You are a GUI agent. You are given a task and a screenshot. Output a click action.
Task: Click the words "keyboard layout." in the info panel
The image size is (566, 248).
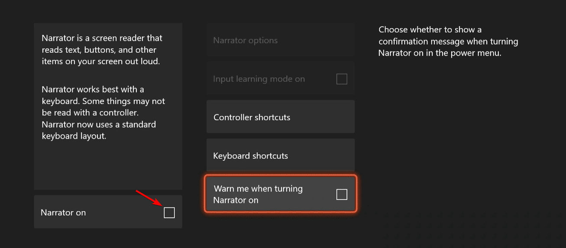point(74,136)
